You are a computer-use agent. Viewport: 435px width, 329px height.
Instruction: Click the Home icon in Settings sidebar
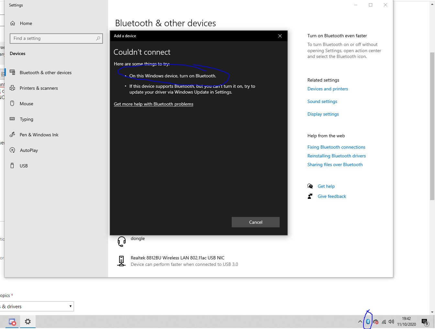(13, 23)
